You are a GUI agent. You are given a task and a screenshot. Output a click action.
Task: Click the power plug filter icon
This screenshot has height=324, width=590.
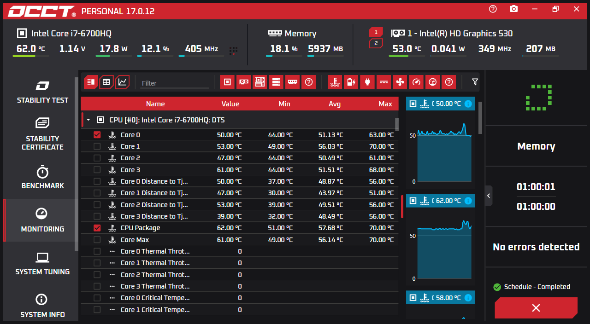pos(367,82)
